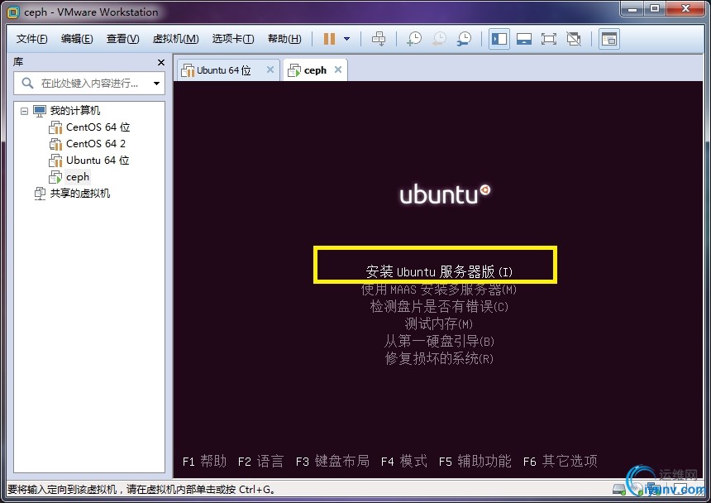Click F6 其它选项 in the boot screen
Image resolution: width=711 pixels, height=503 pixels.
tap(561, 462)
